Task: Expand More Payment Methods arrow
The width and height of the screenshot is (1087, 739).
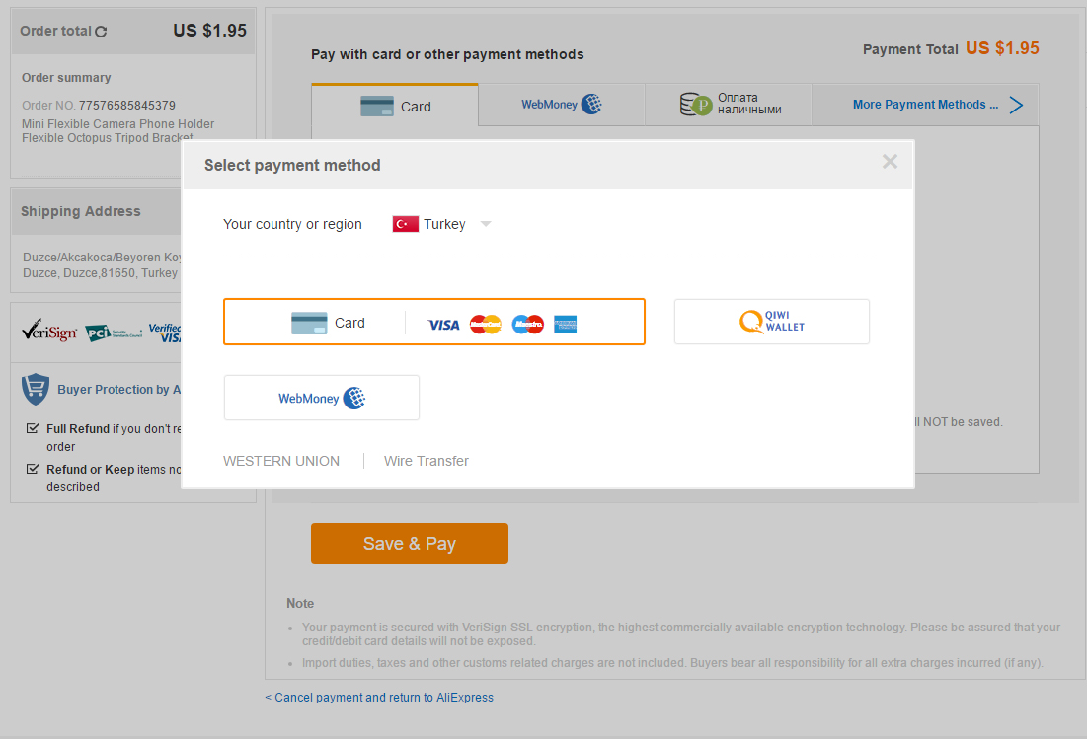Action: pos(1016,105)
